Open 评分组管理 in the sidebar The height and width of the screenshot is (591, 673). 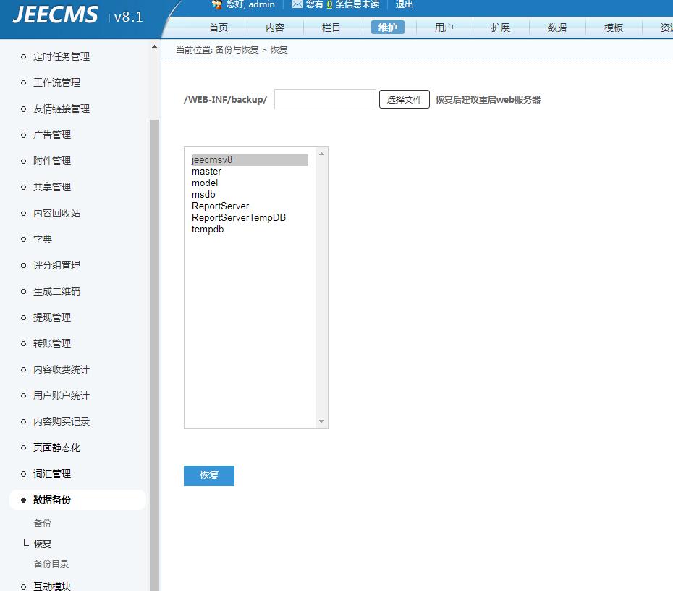pos(56,265)
